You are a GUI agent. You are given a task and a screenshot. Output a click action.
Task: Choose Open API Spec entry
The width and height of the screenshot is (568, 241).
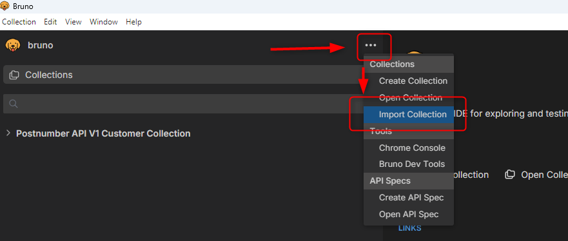(x=409, y=214)
